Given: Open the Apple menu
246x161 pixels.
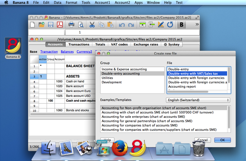Looking at the screenshot, I should click(x=6, y=3).
